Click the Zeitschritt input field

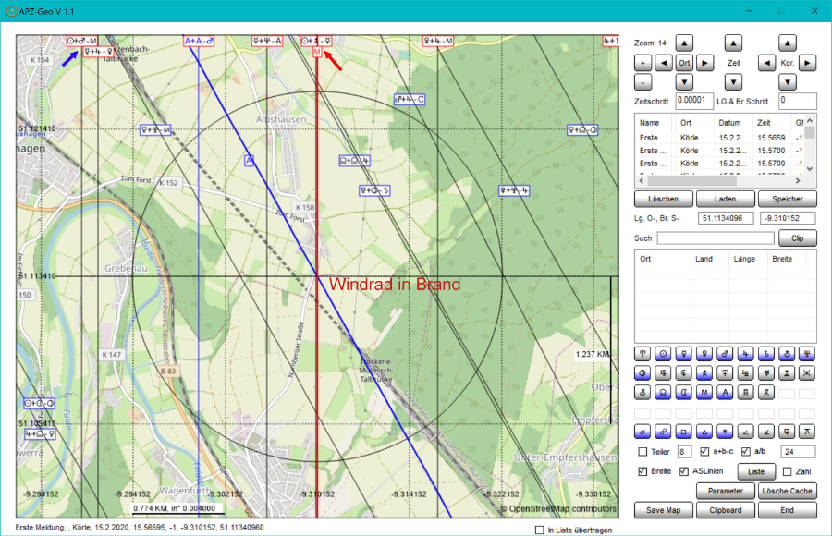click(694, 101)
